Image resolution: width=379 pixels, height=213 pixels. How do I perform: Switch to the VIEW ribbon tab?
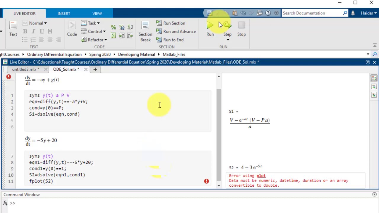click(97, 13)
